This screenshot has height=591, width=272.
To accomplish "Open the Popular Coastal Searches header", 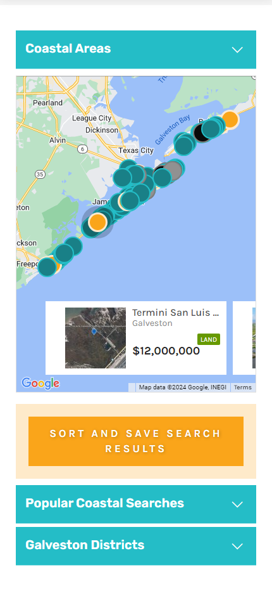I will pos(136,504).
